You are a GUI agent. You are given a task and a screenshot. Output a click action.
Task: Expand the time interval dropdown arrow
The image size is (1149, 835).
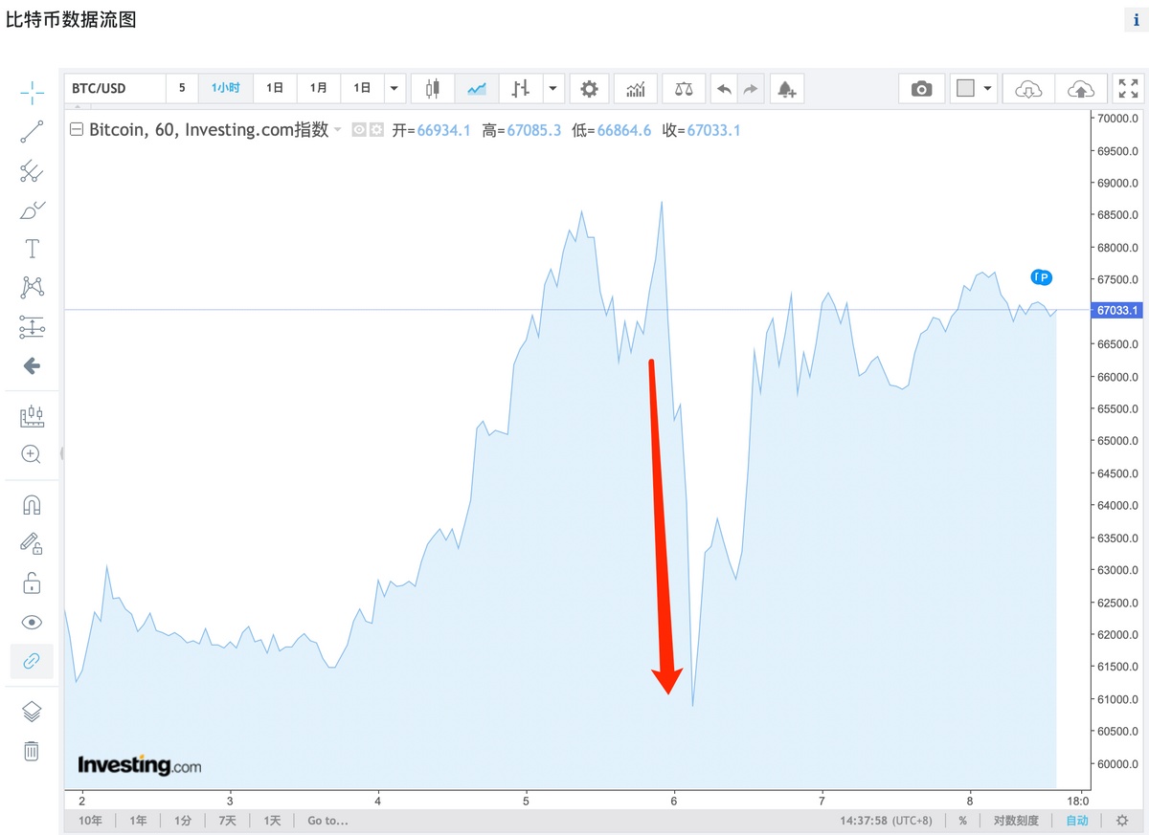(x=394, y=89)
